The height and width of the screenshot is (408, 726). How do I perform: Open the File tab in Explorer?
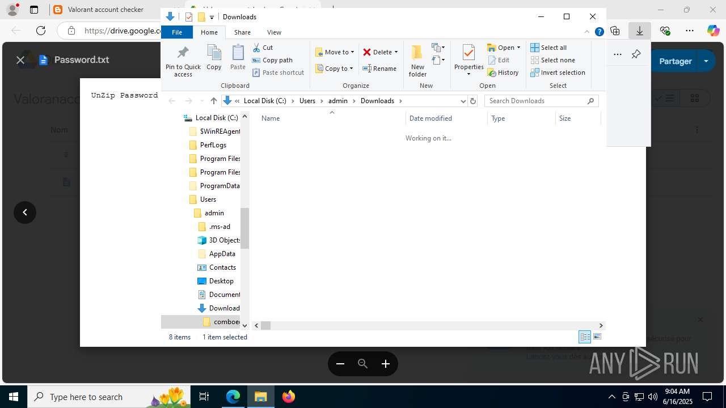[177, 32]
